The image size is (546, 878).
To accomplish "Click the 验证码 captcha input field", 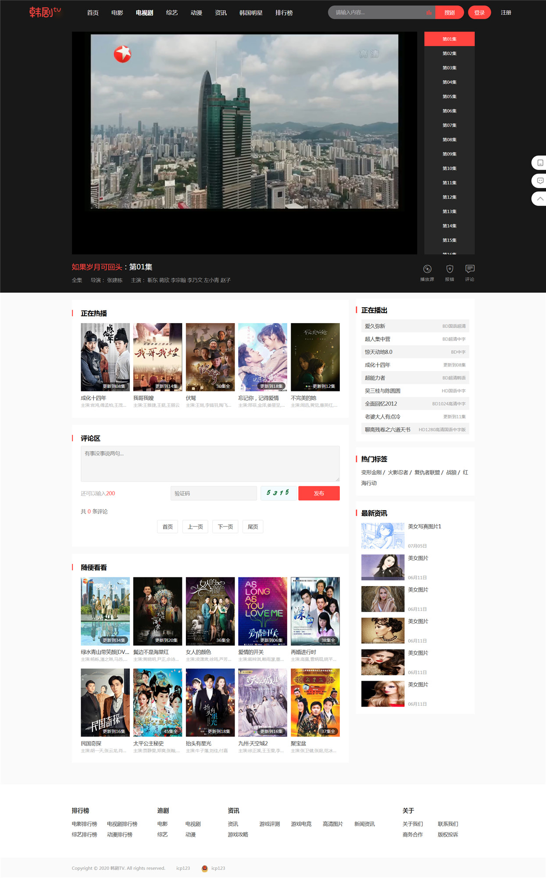I will (x=214, y=493).
